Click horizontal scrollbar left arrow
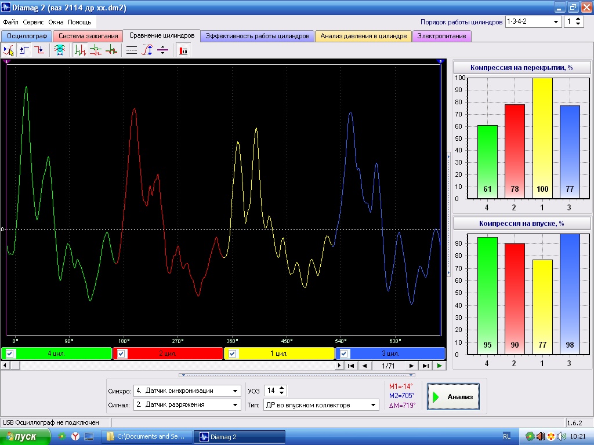This screenshot has height=445, width=594. click(5, 366)
